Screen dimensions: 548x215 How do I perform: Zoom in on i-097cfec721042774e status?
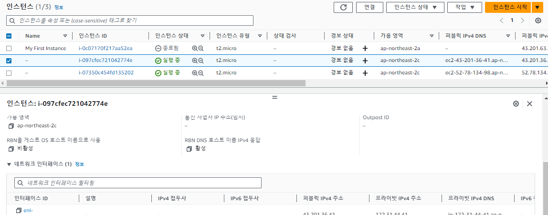(195, 61)
